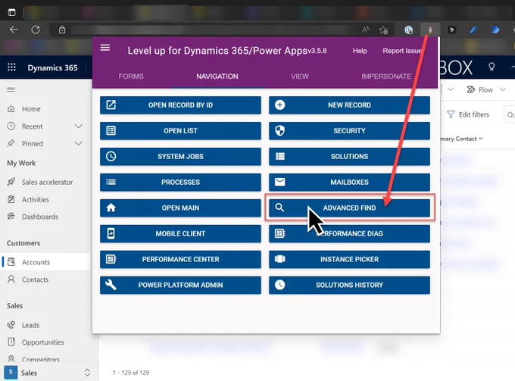Click the Open Main button
This screenshot has width=515, height=381.
coord(180,208)
